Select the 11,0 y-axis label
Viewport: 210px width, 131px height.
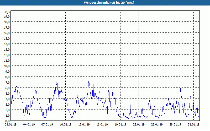(7, 61)
